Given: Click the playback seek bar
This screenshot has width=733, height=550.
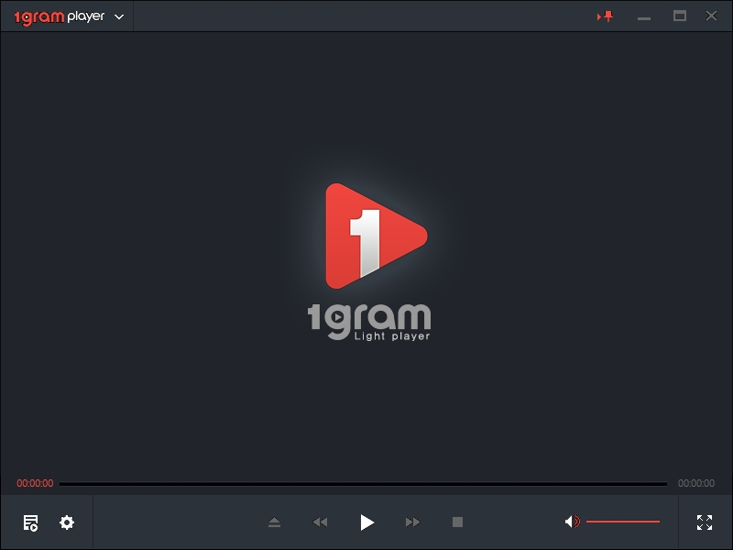Looking at the screenshot, I should (x=363, y=484).
